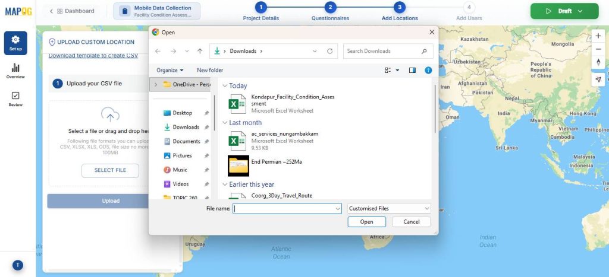Go to Questionnaires step 2

330,8
